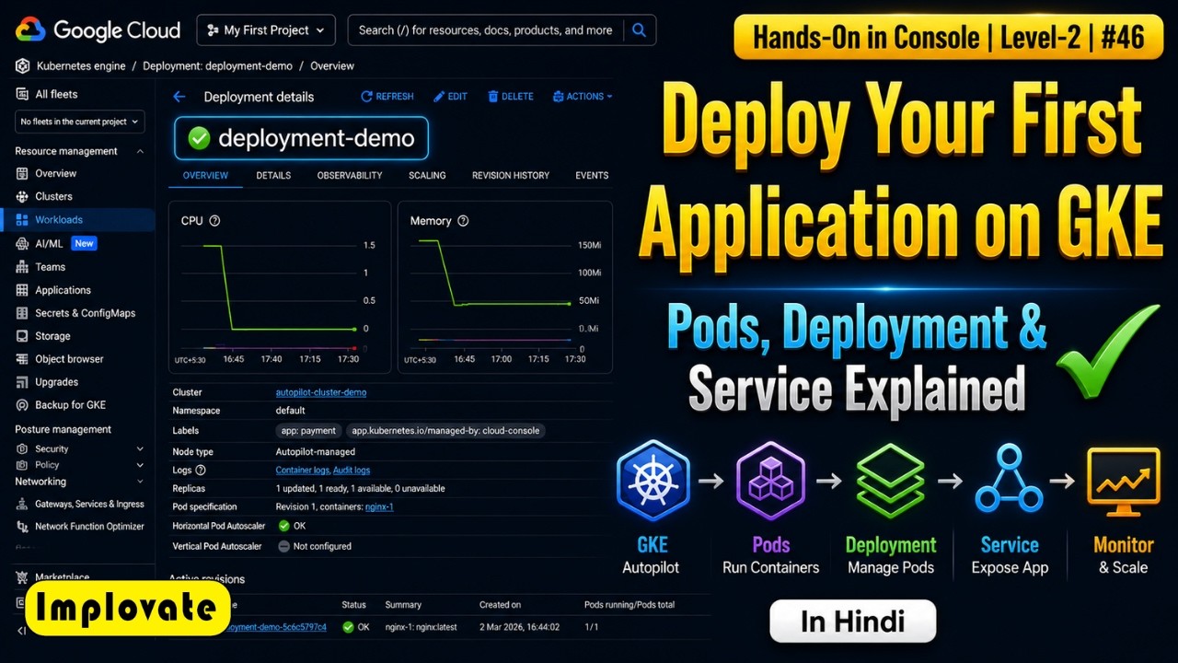Open the Actions dropdown menu
Viewport: 1178px width, 663px height.
[583, 97]
